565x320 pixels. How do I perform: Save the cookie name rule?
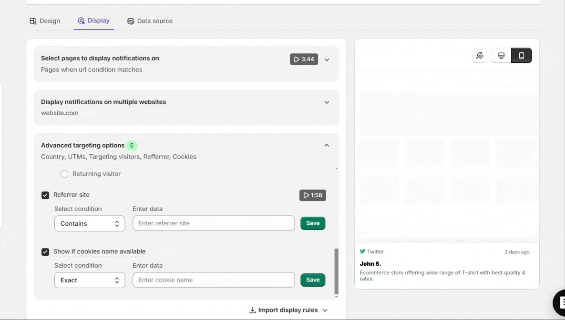coord(313,280)
